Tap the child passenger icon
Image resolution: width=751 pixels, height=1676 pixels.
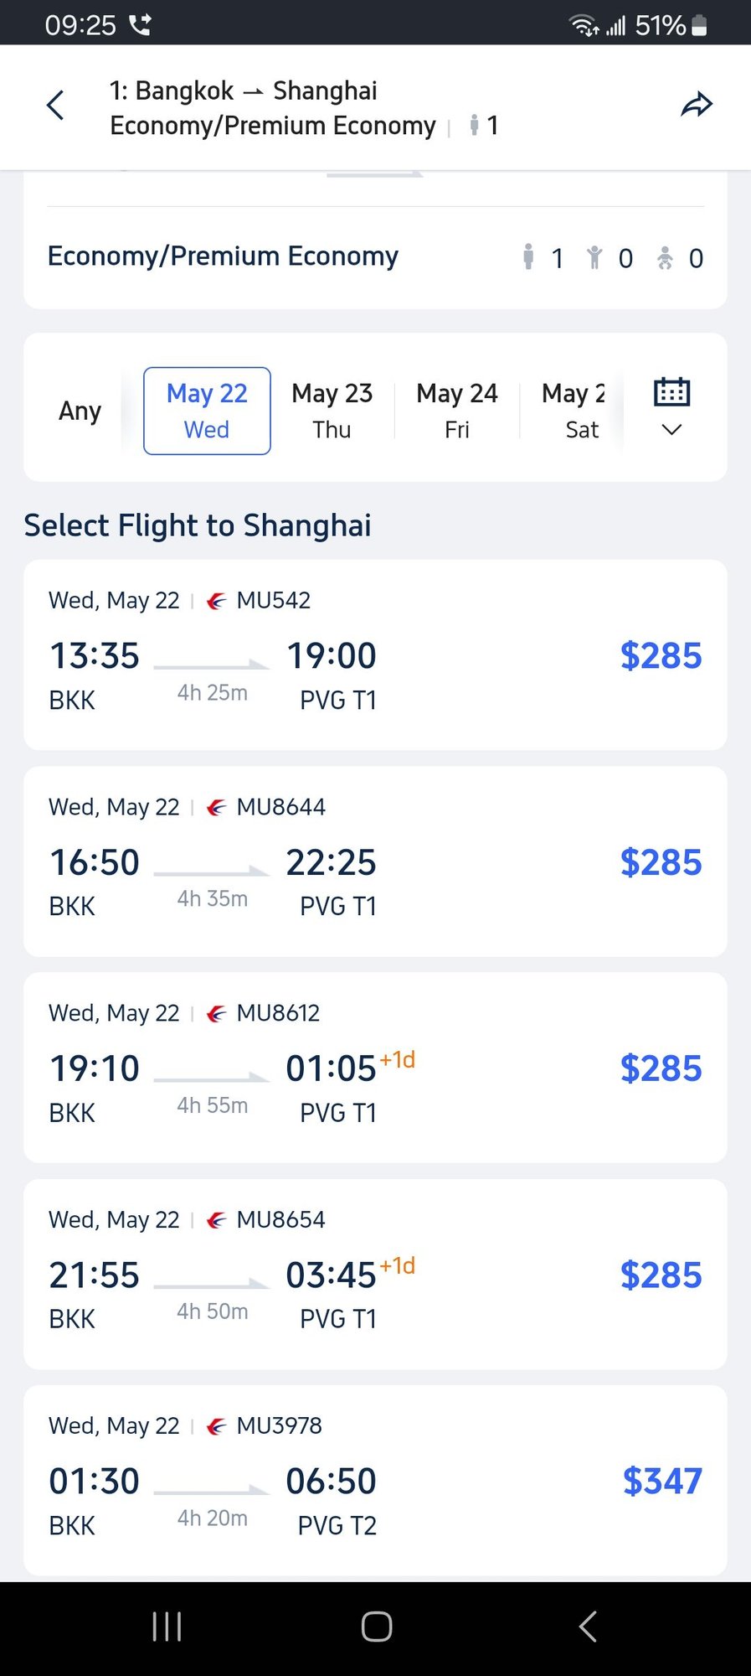click(595, 258)
